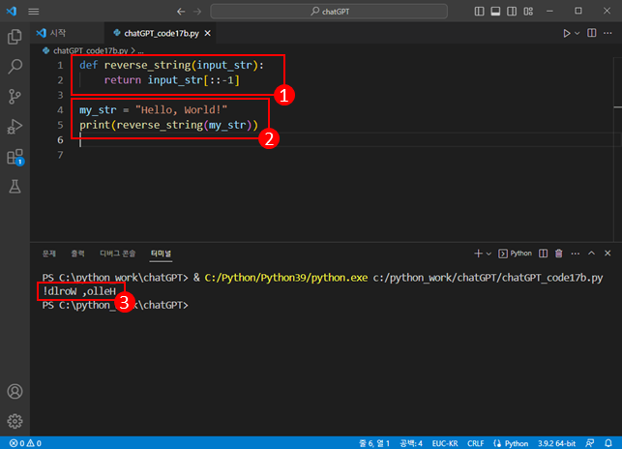The width and height of the screenshot is (622, 449).
Task: Click the VS Code logo in title bar
Action: click(x=12, y=11)
